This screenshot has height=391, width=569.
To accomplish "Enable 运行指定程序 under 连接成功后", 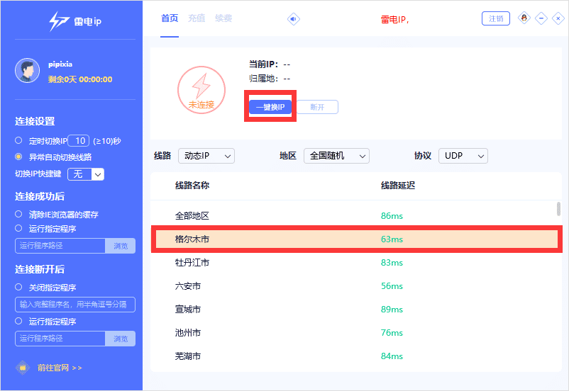I will (x=18, y=228).
